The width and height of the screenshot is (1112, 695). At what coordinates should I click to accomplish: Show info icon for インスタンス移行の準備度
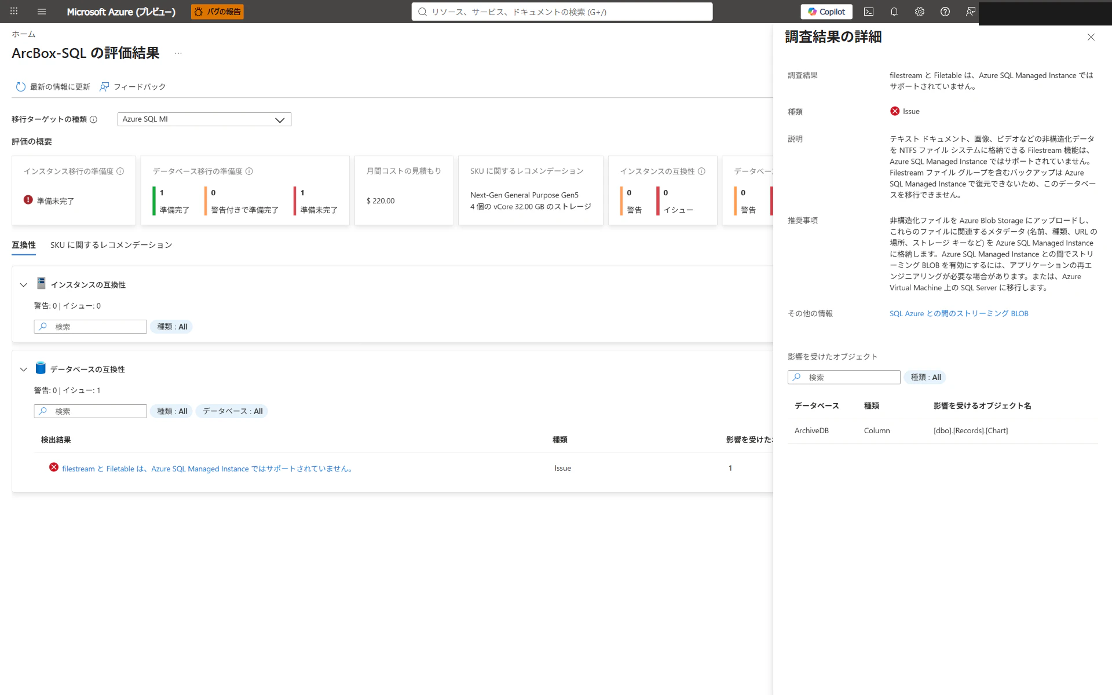click(x=120, y=171)
